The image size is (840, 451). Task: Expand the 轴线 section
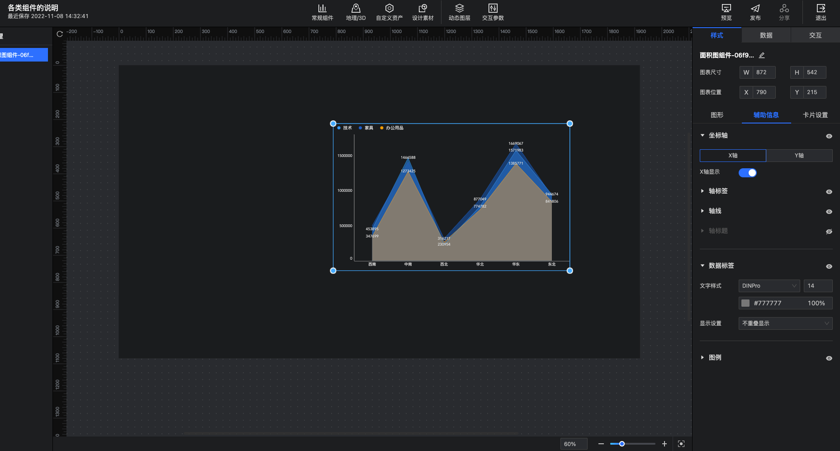[702, 211]
